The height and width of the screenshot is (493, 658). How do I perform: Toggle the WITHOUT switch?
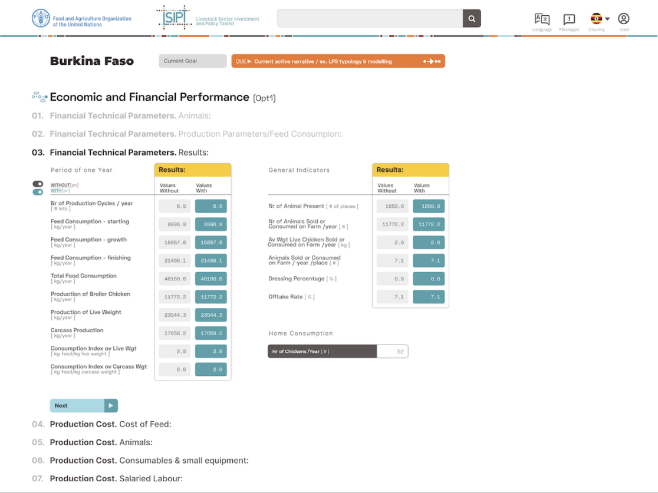tap(38, 184)
